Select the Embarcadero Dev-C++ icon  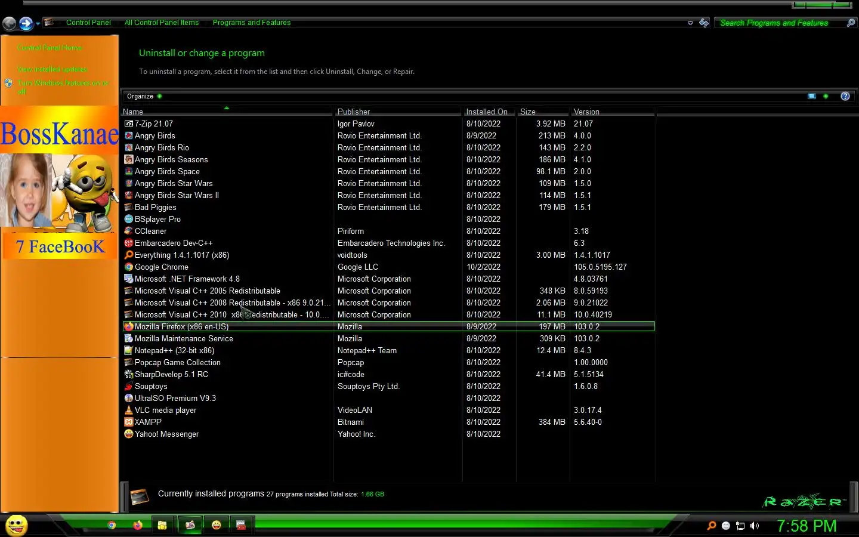pos(128,243)
